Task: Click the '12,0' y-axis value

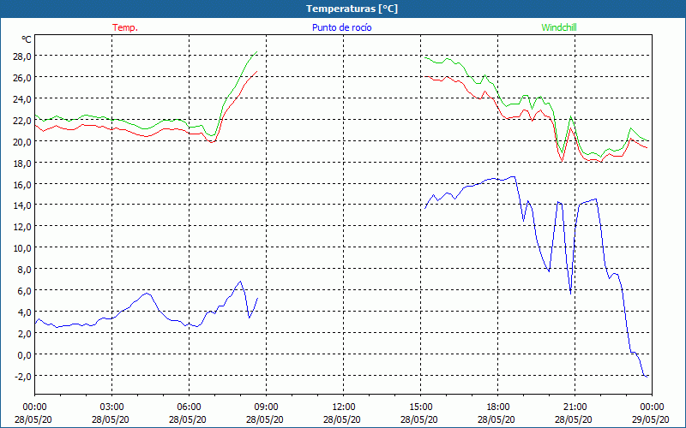Action: pos(22,227)
